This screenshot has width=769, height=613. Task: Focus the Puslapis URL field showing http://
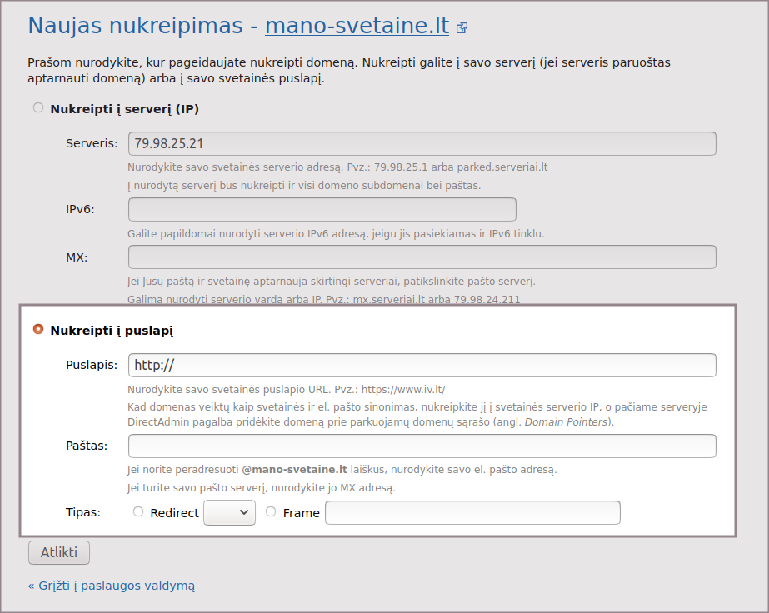[x=422, y=365]
